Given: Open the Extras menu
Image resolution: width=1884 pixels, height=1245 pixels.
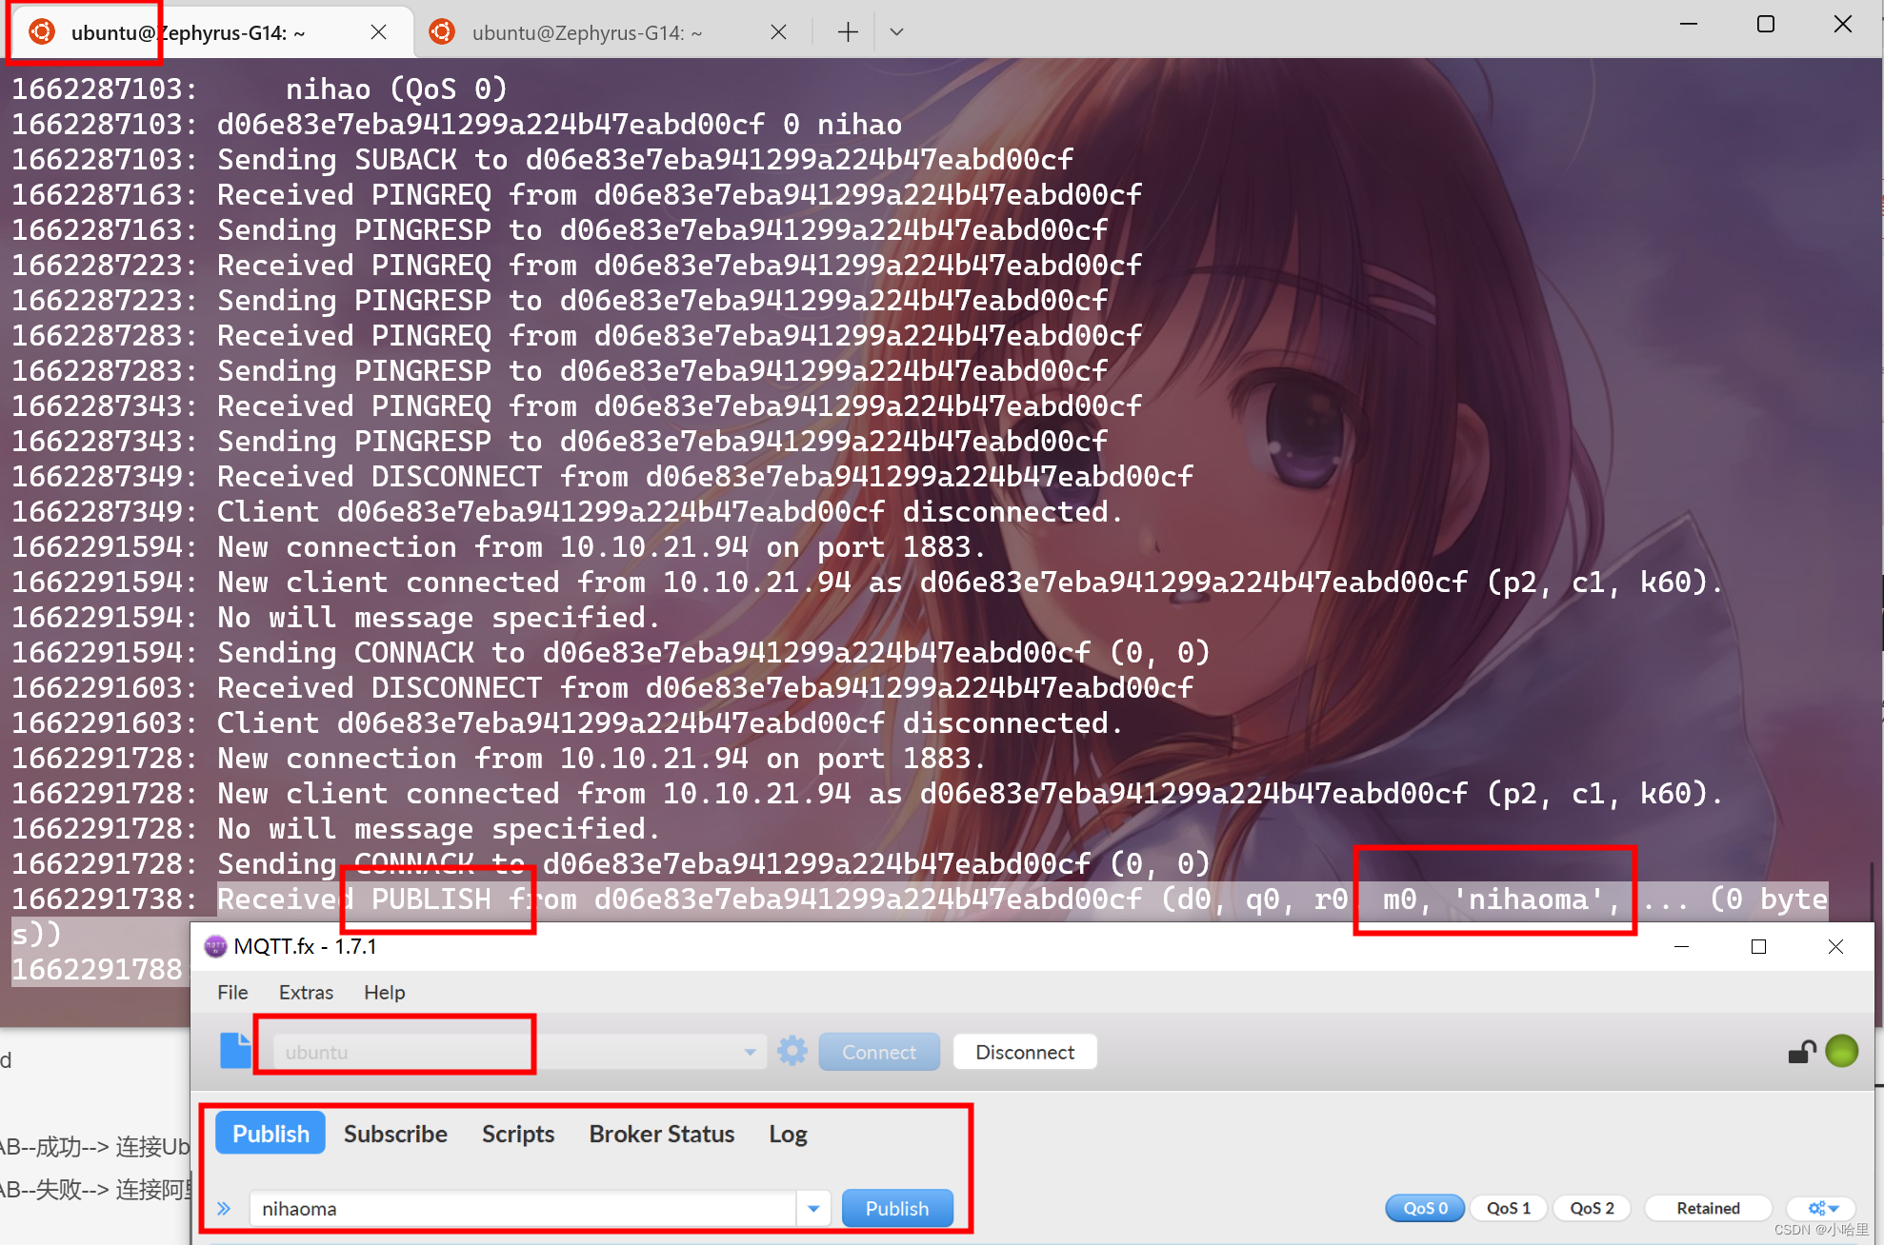Looking at the screenshot, I should tap(306, 992).
